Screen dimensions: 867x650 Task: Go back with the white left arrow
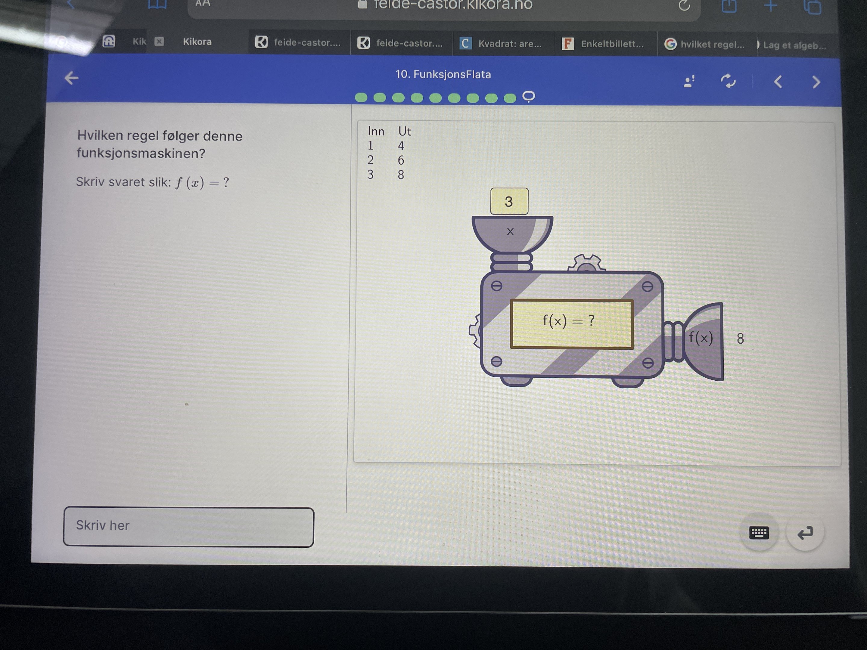point(71,78)
